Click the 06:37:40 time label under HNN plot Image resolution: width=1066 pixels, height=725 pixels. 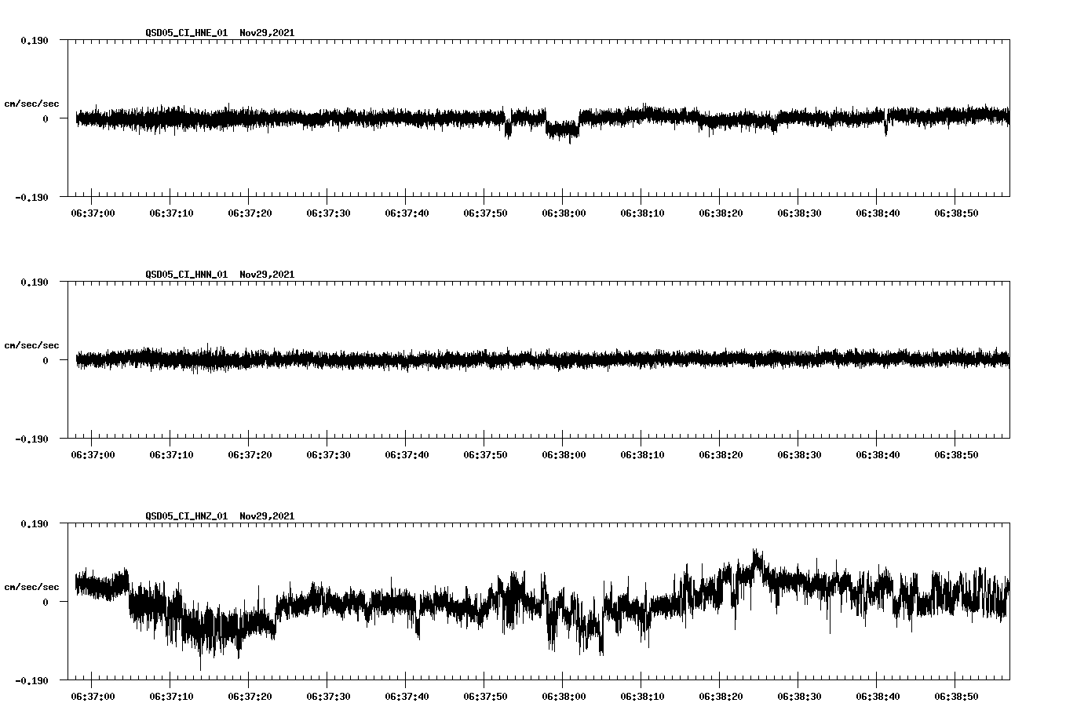pos(407,455)
